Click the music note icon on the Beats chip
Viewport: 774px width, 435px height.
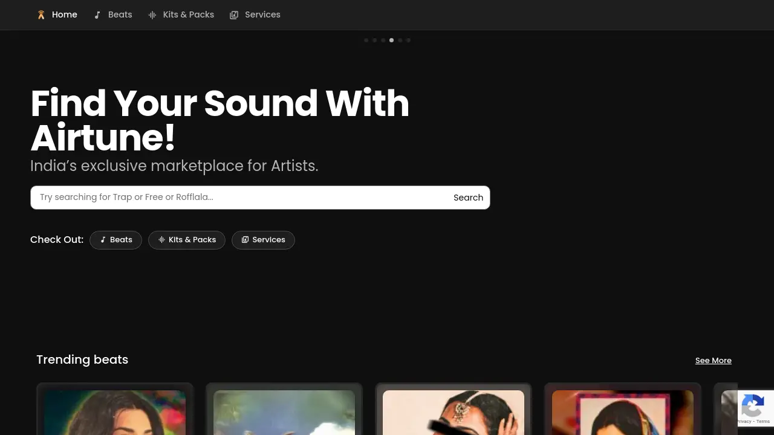[103, 239]
